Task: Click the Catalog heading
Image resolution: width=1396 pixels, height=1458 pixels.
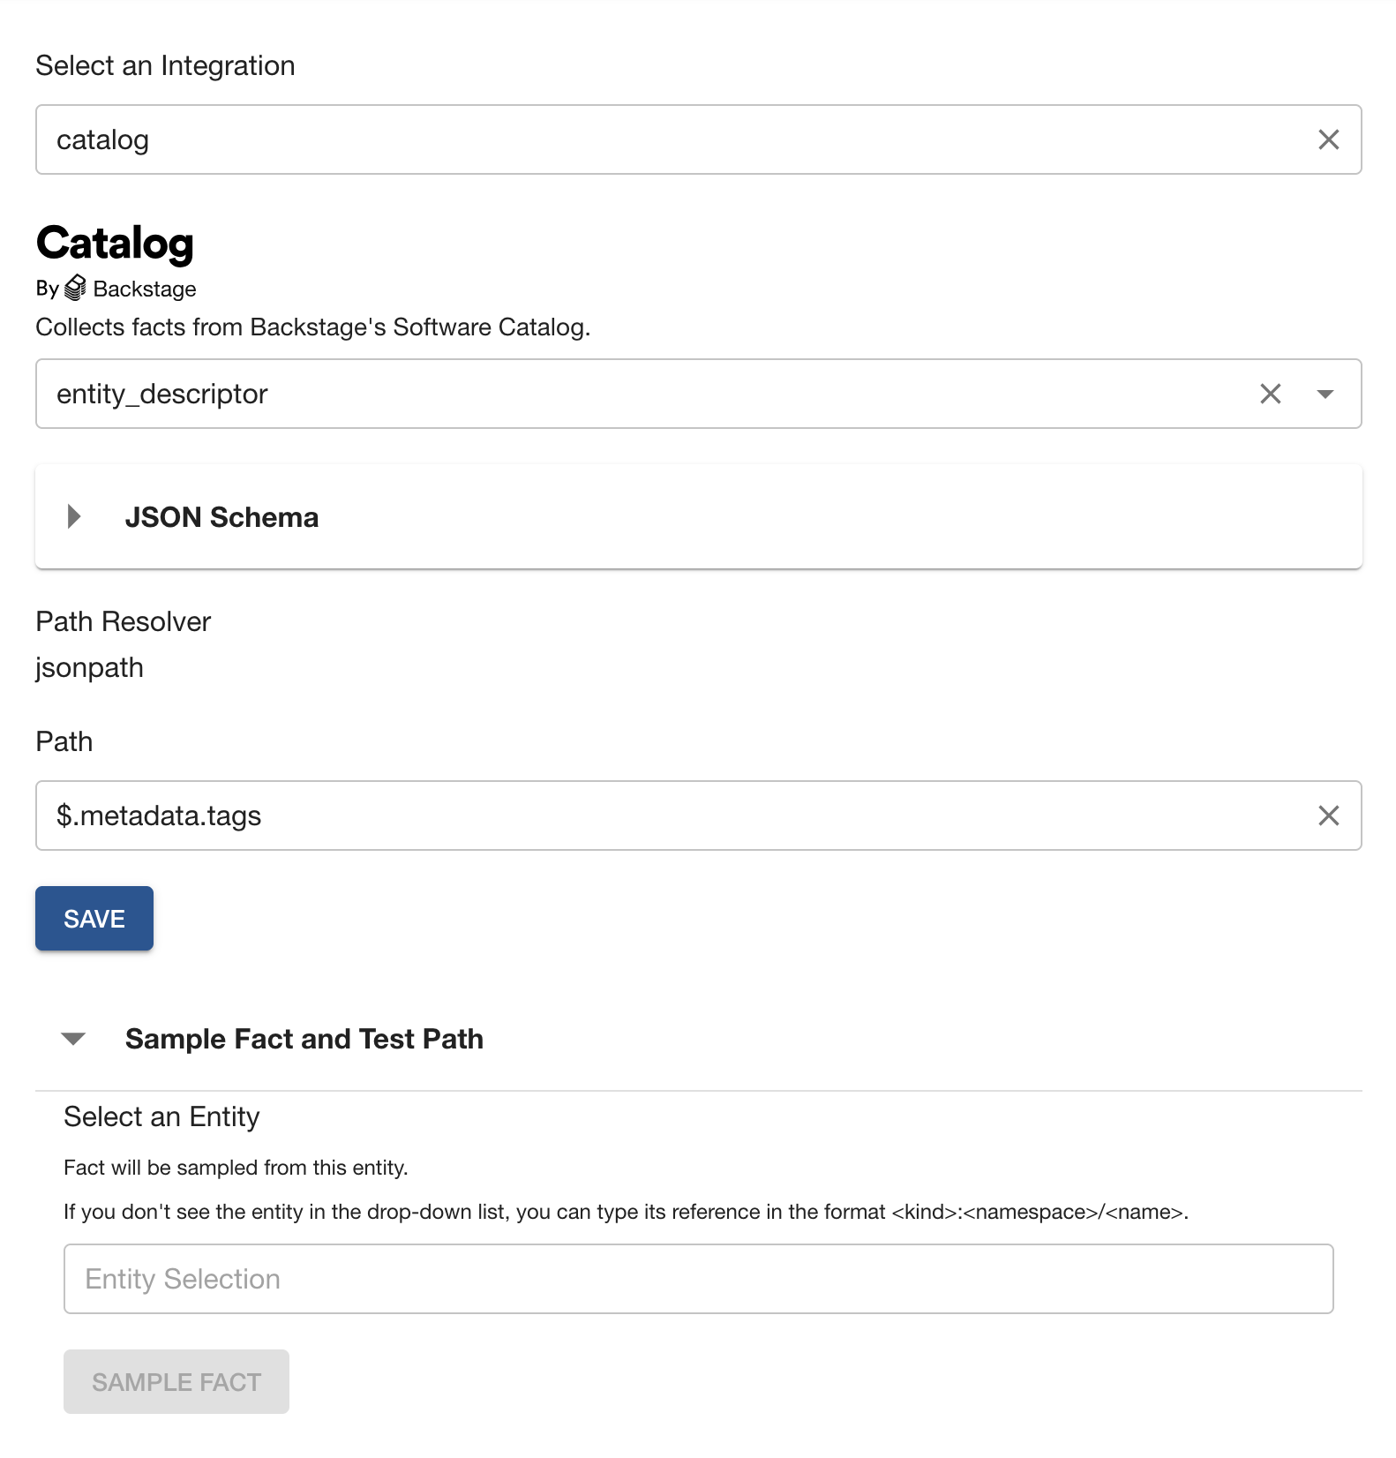Action: tap(115, 243)
